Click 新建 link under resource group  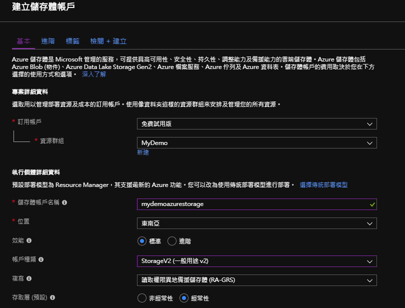coord(143,152)
